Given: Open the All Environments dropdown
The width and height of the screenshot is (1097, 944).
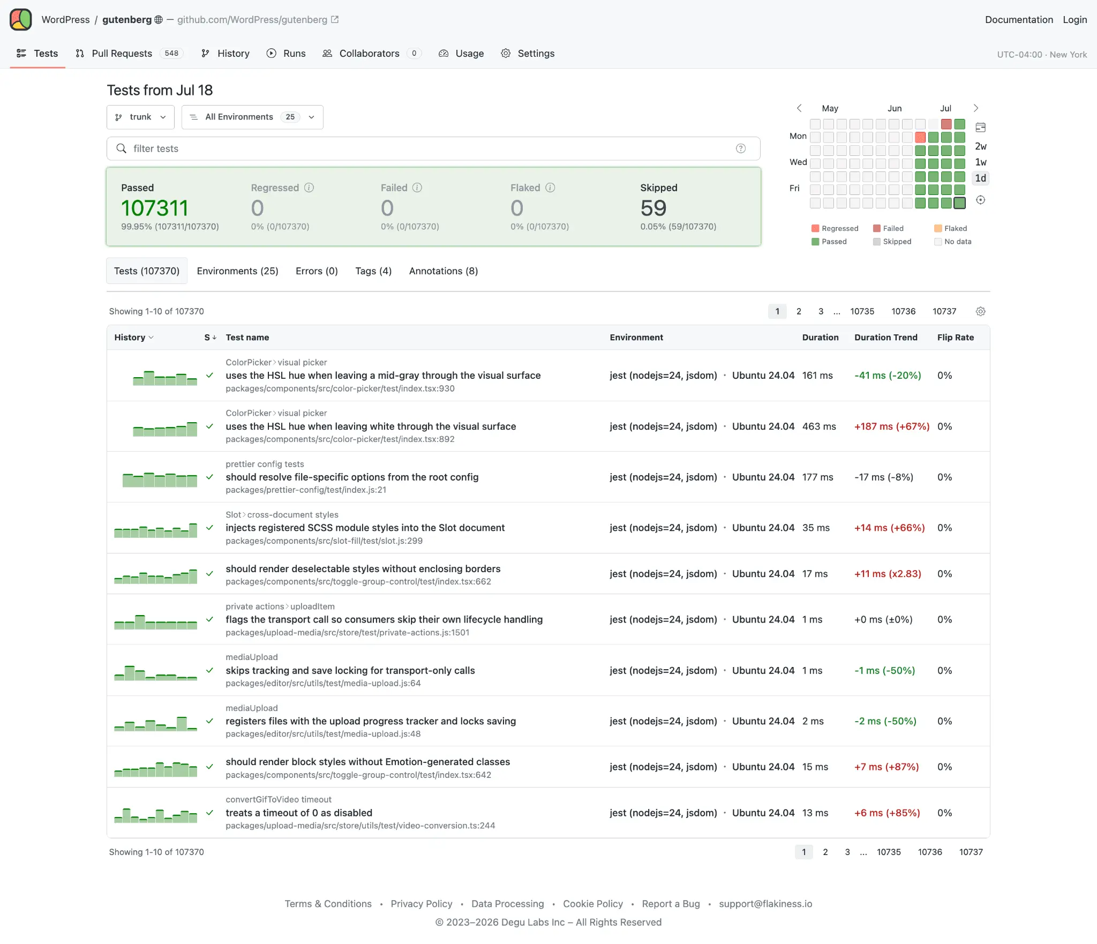Looking at the screenshot, I should click(252, 117).
